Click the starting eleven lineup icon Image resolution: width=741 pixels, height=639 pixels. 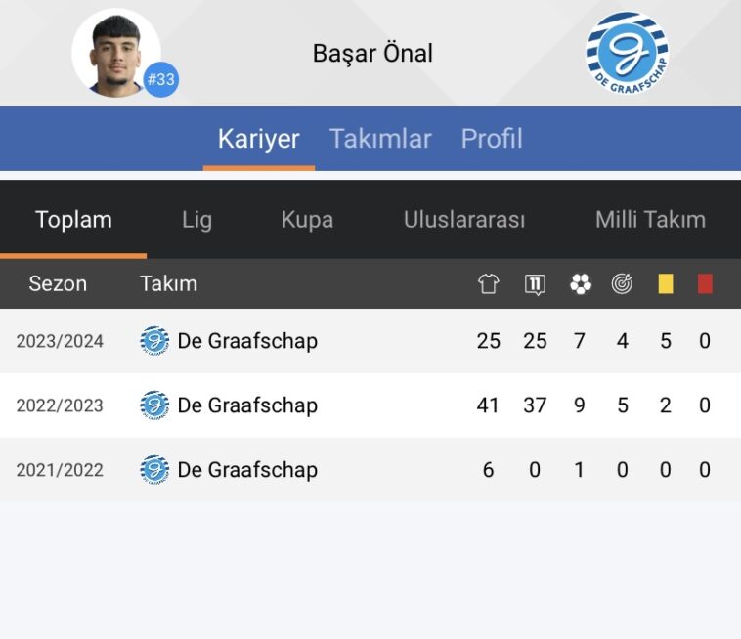[x=535, y=284]
